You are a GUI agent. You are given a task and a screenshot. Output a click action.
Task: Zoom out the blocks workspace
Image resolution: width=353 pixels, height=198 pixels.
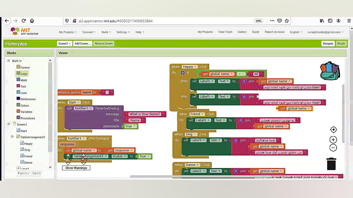pos(333,148)
